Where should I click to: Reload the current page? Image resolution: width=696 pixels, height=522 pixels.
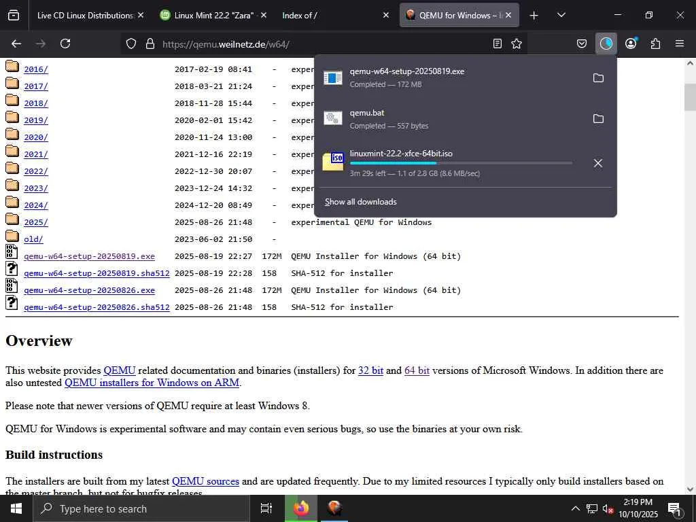65,43
